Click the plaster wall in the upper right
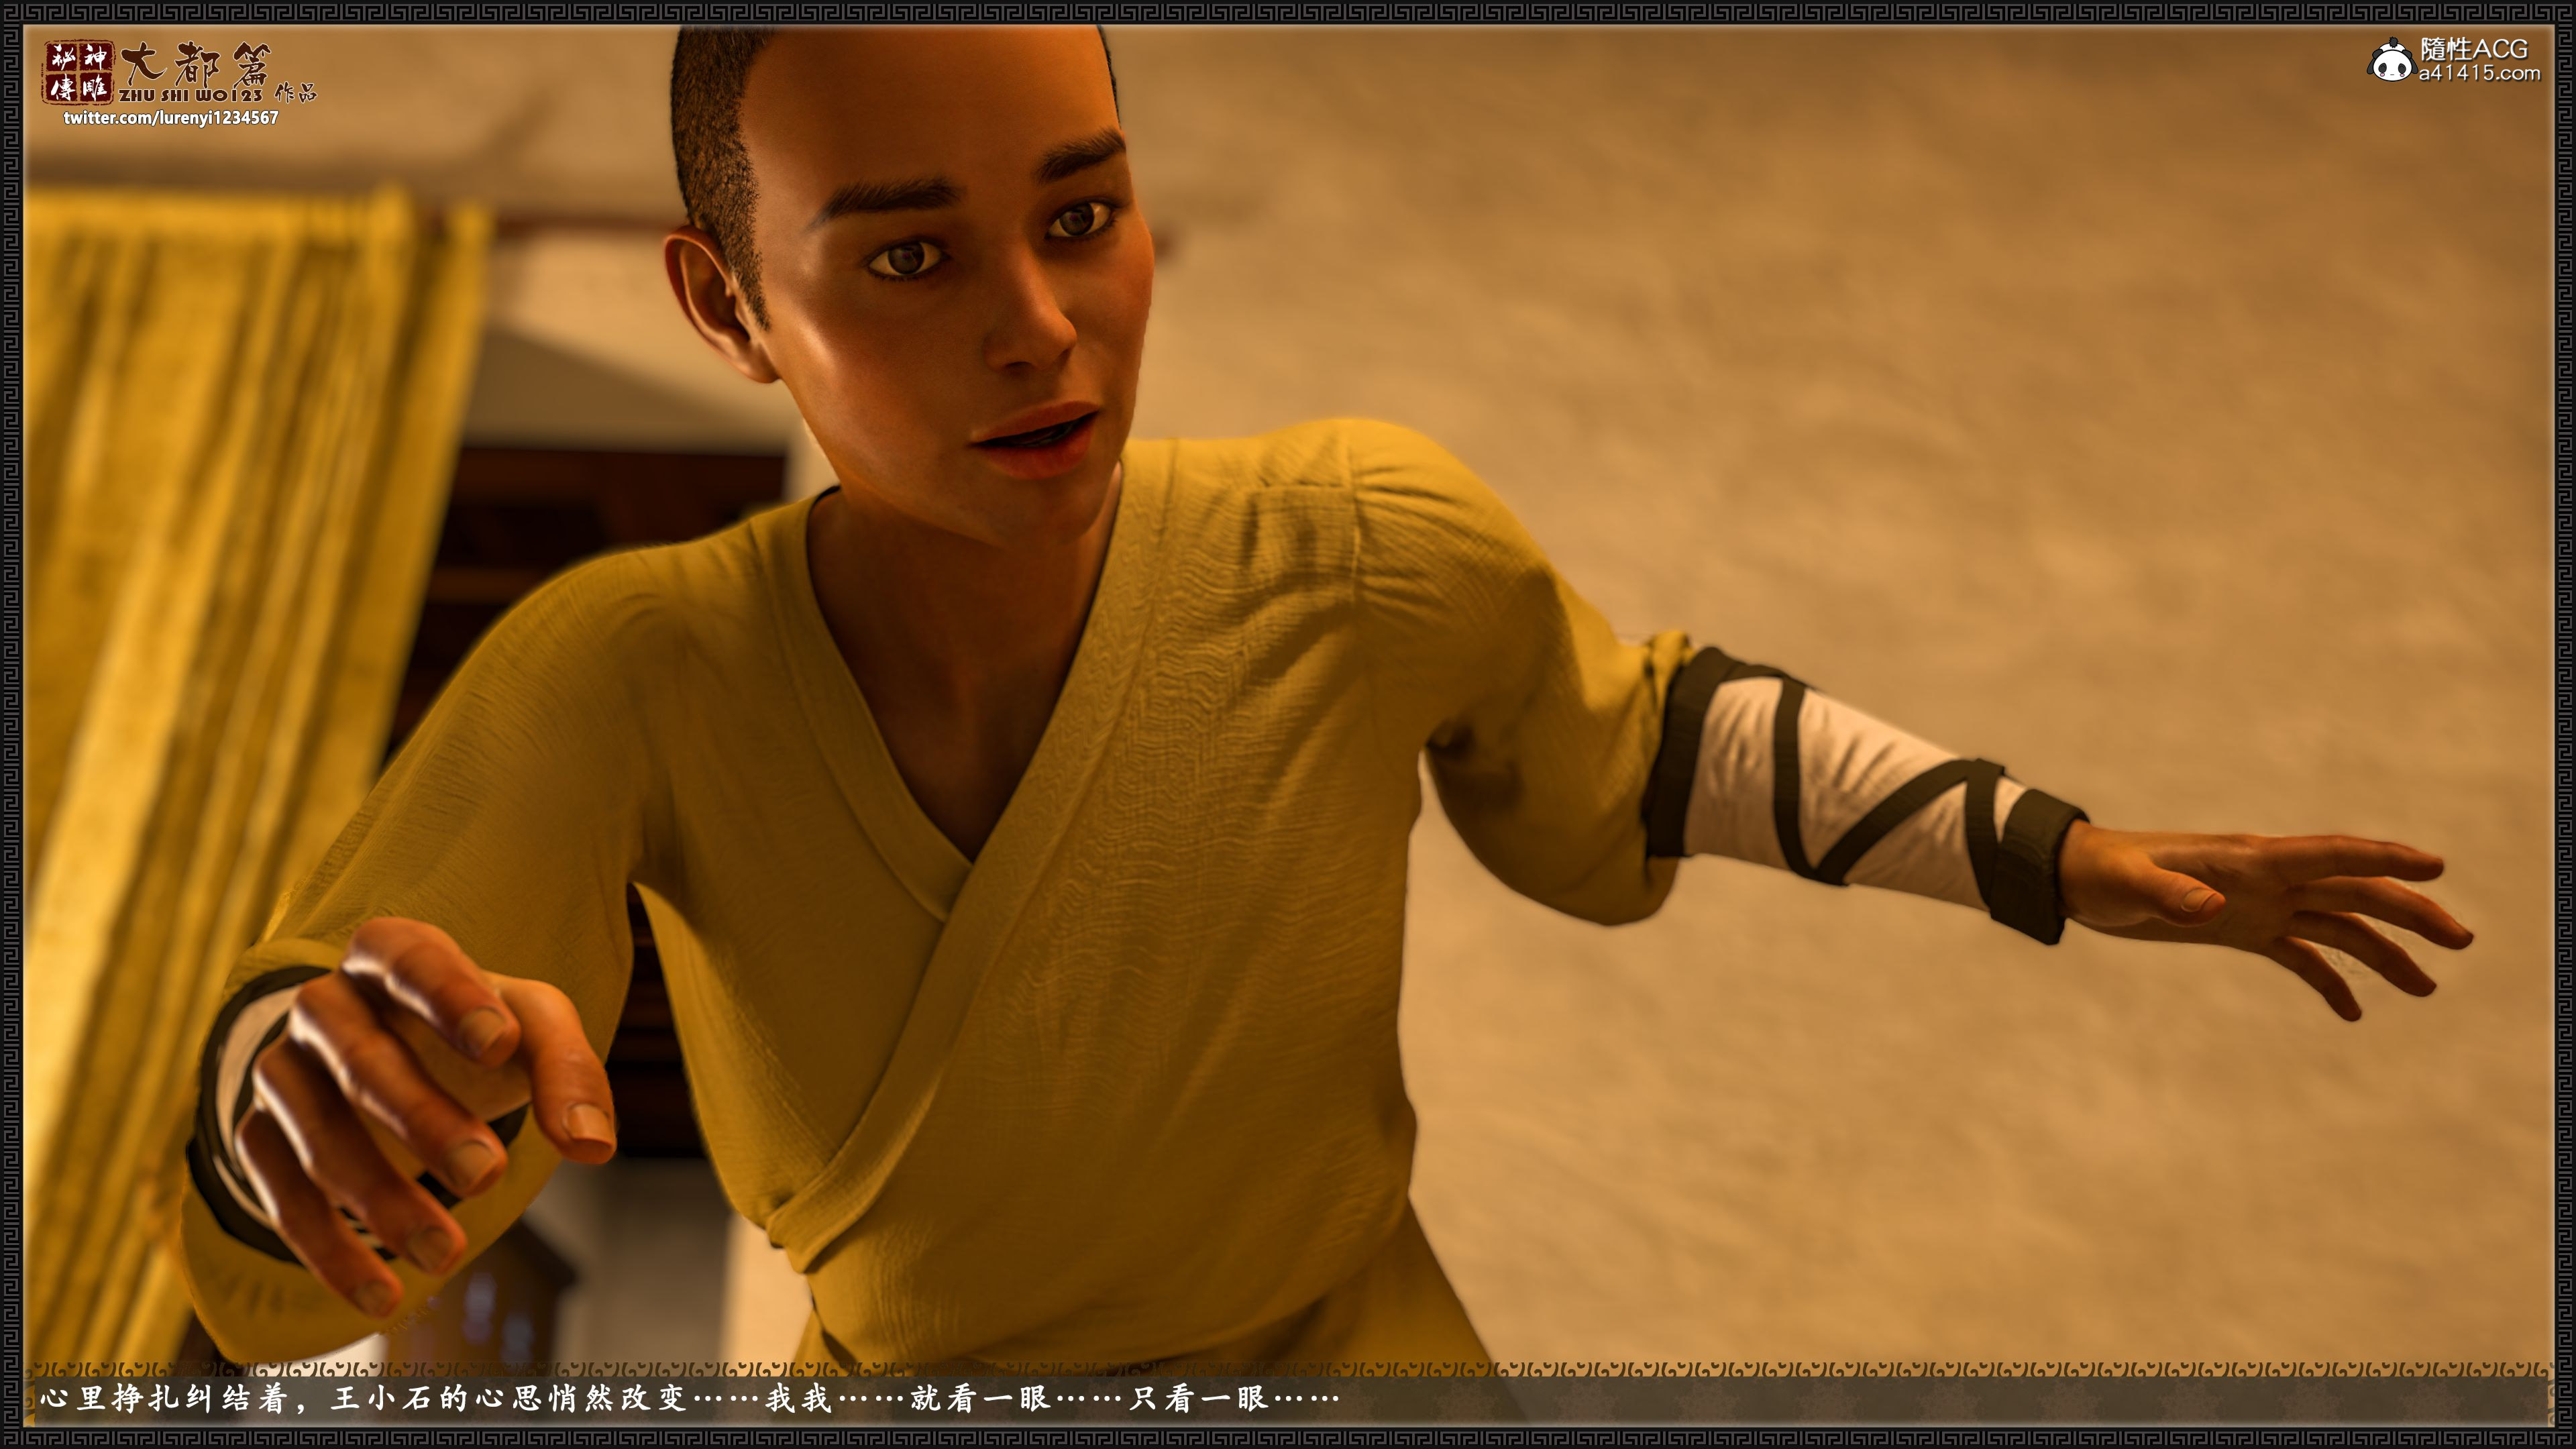Screen dimensions: 2576x1449 point(1900,300)
